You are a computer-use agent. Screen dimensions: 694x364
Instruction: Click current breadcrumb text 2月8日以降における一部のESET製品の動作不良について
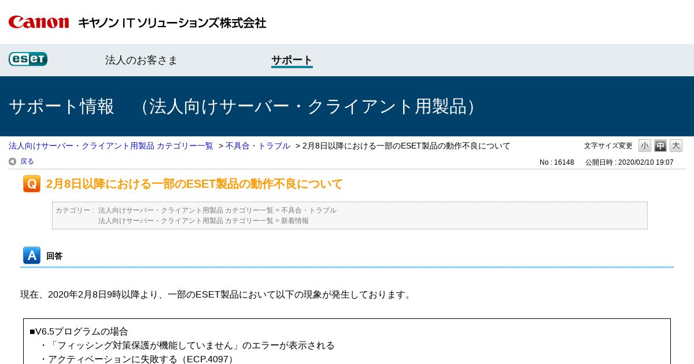click(x=407, y=146)
